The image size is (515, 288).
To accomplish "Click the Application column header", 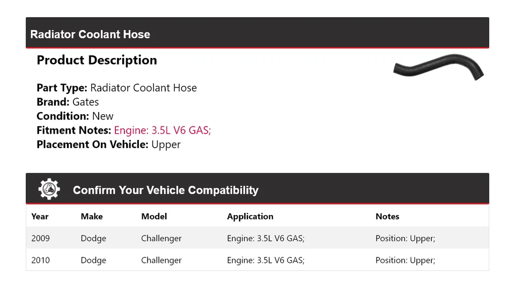I will [x=250, y=217].
